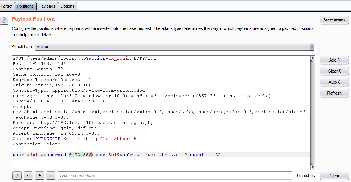The image size is (351, 182).
Task: Select the Positions tab
Action: coord(25,6)
